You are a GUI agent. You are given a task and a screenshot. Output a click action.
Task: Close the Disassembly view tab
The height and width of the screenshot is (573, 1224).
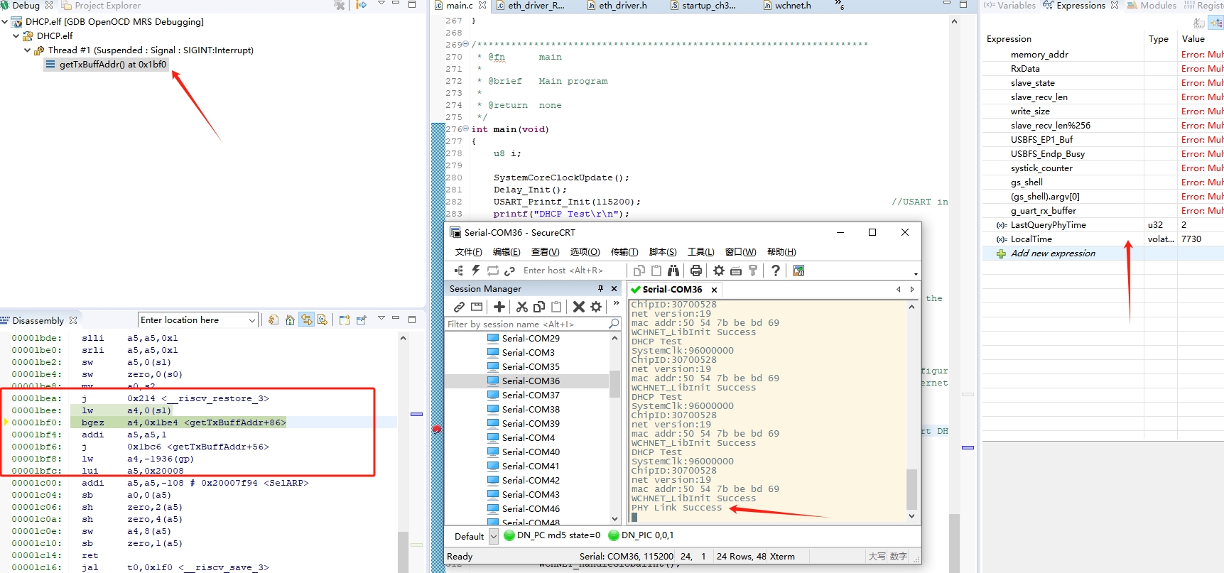(x=73, y=320)
